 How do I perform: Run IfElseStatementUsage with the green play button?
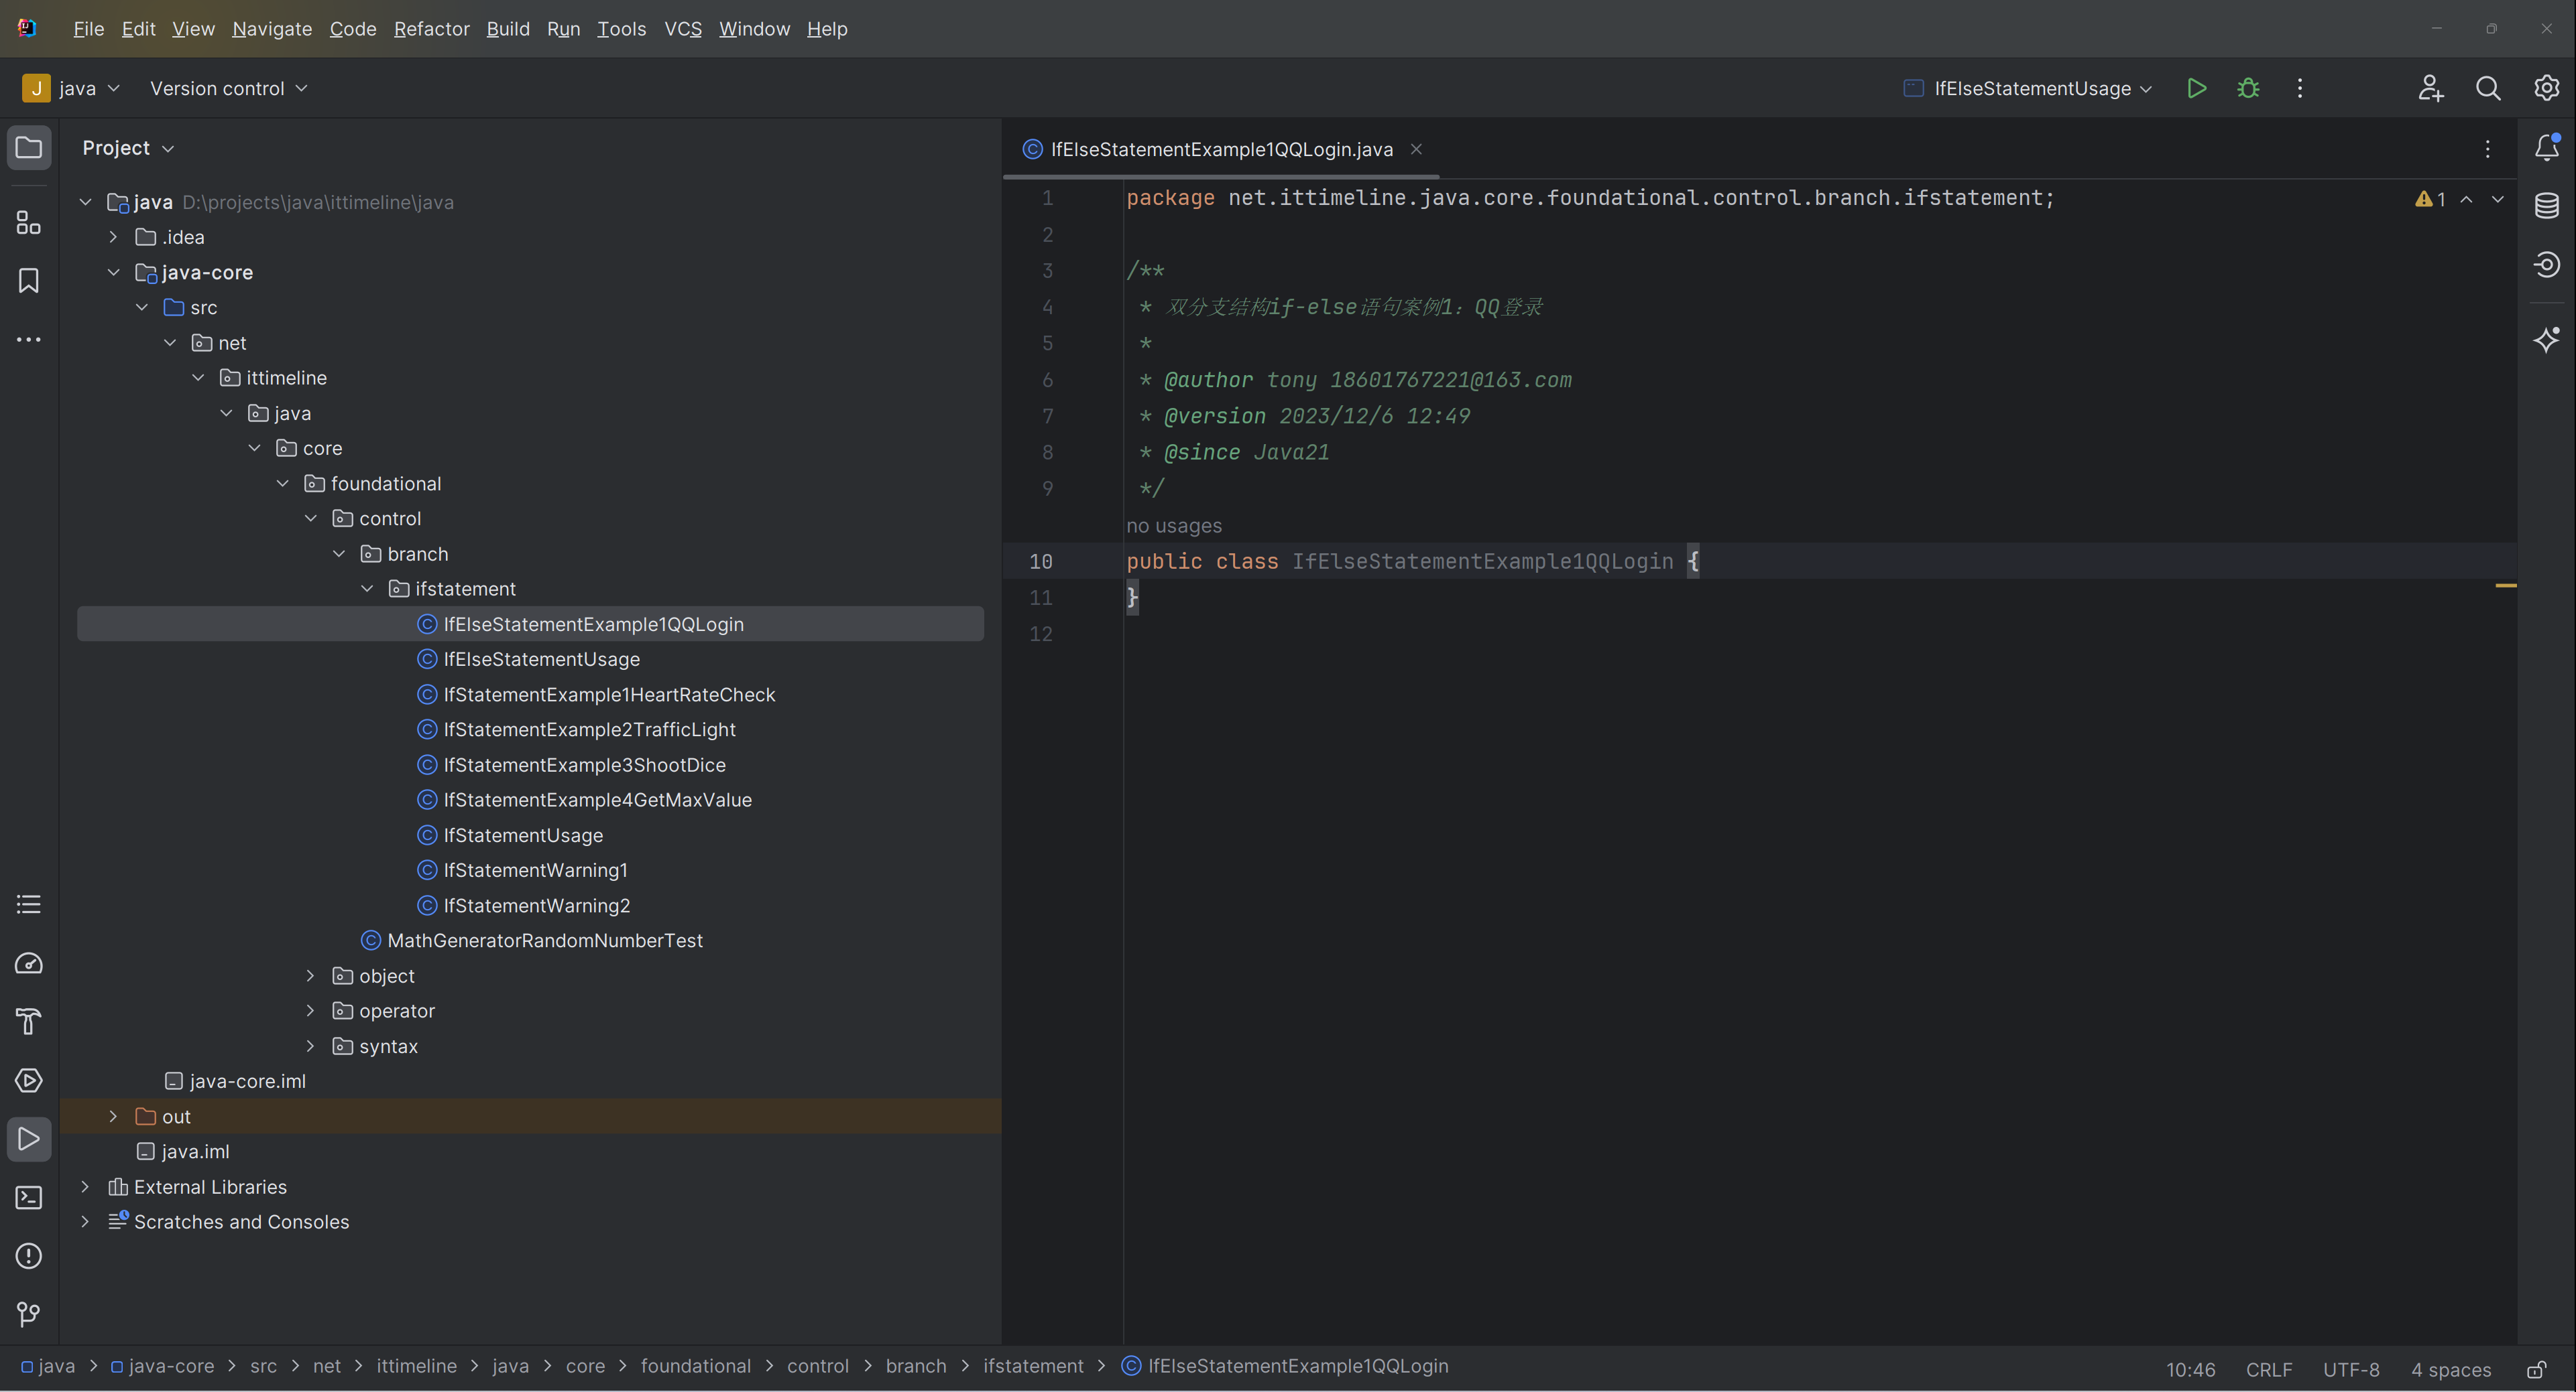(2196, 88)
